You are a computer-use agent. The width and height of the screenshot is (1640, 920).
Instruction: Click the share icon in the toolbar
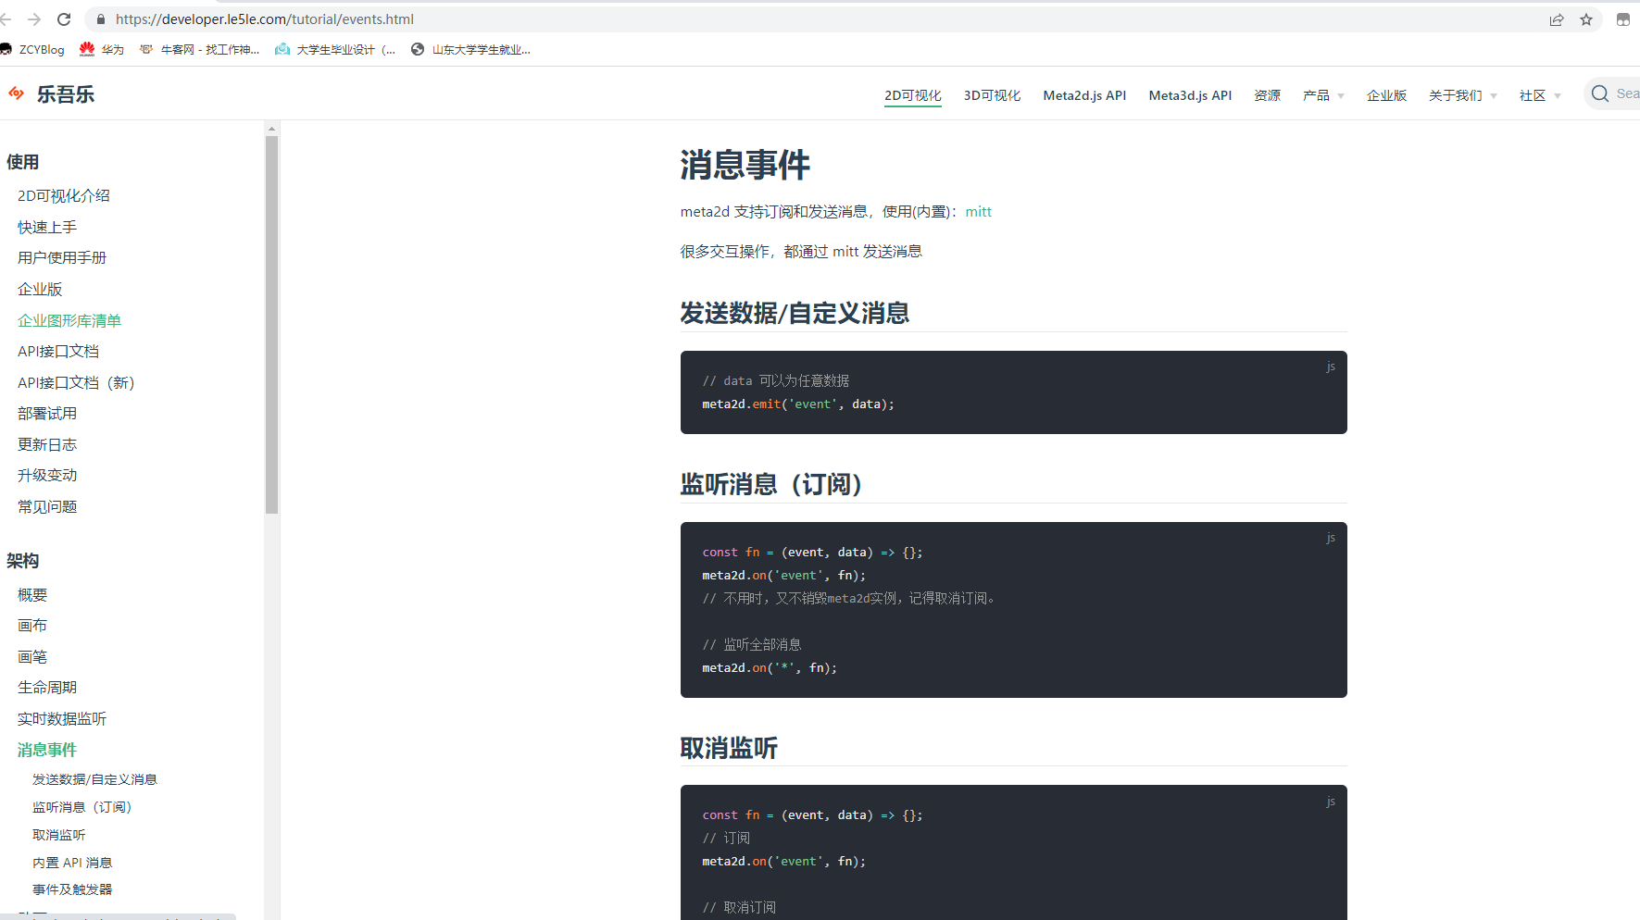click(1557, 19)
